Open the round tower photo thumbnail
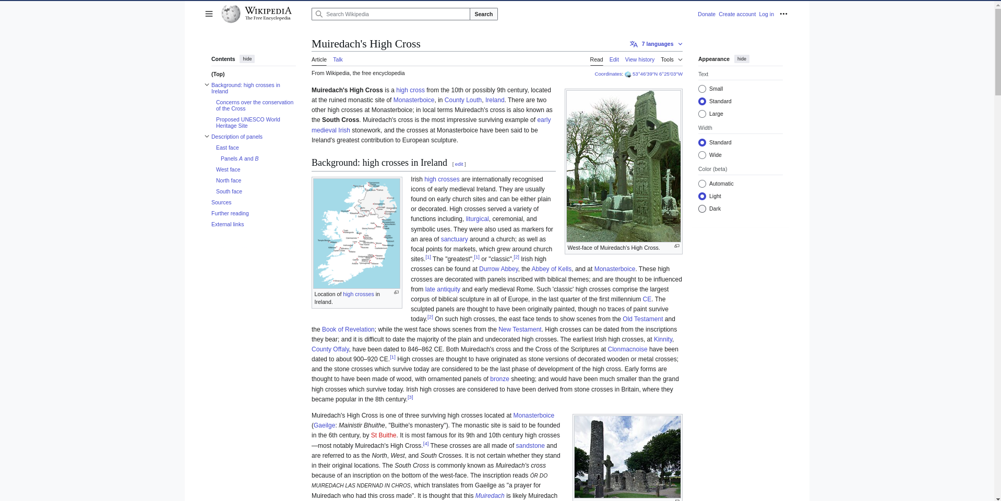Screen dimensions: 1001x501 (627, 457)
